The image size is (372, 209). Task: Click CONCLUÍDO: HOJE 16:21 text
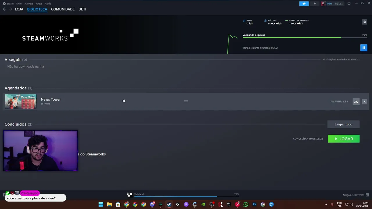click(308, 139)
